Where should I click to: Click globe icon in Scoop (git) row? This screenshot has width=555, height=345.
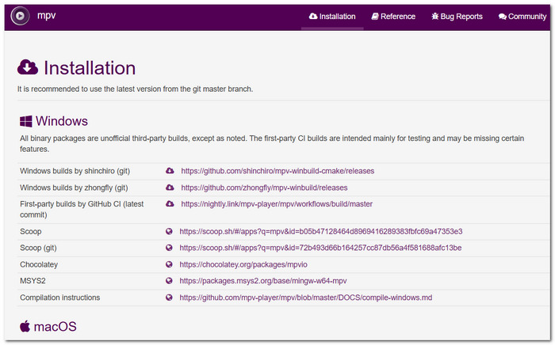pos(169,248)
